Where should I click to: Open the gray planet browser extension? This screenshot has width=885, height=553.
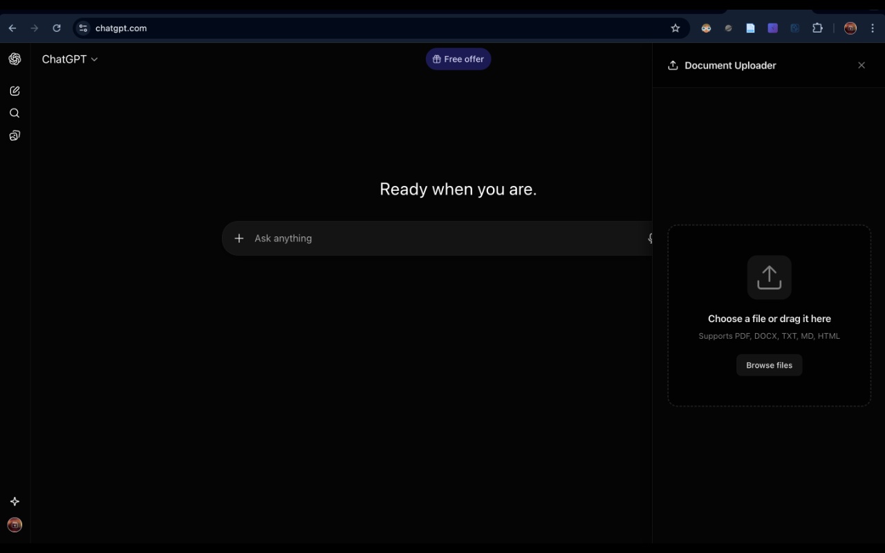pyautogui.click(x=728, y=28)
